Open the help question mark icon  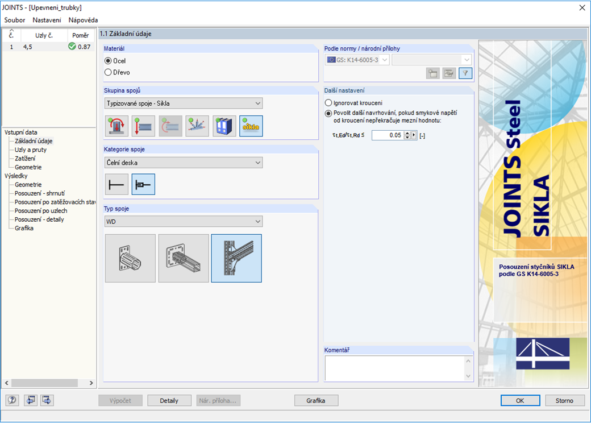coord(12,400)
